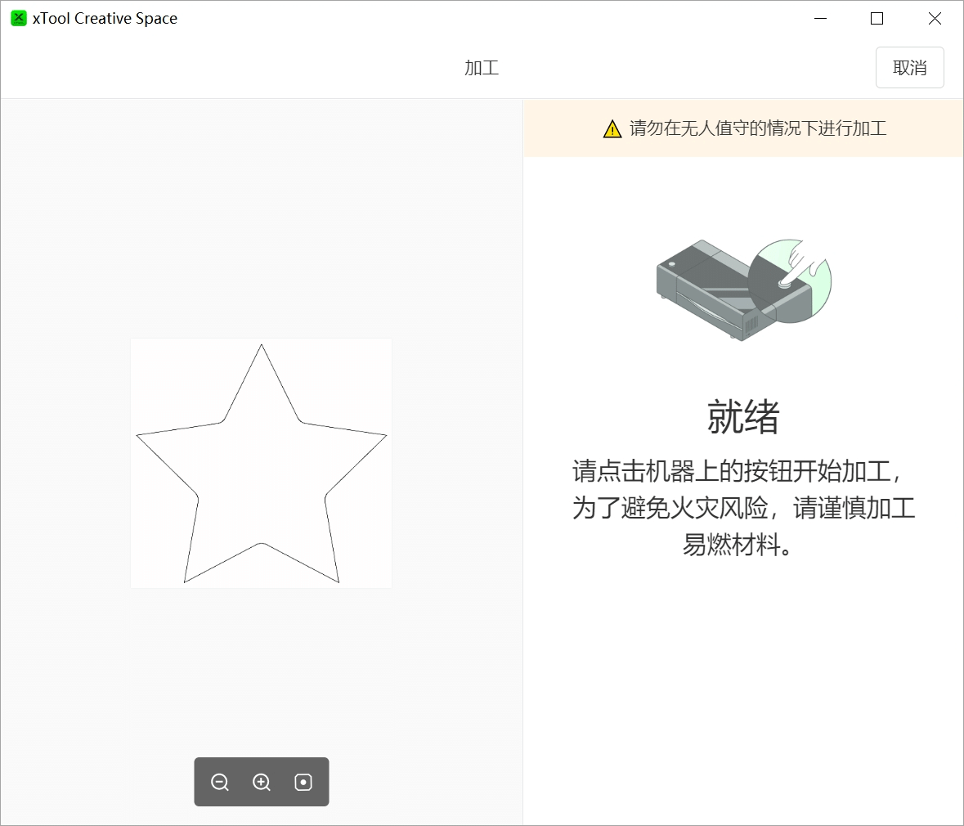The image size is (964, 826).
Task: Maximize the xTool Creative Space window
Action: tap(877, 19)
